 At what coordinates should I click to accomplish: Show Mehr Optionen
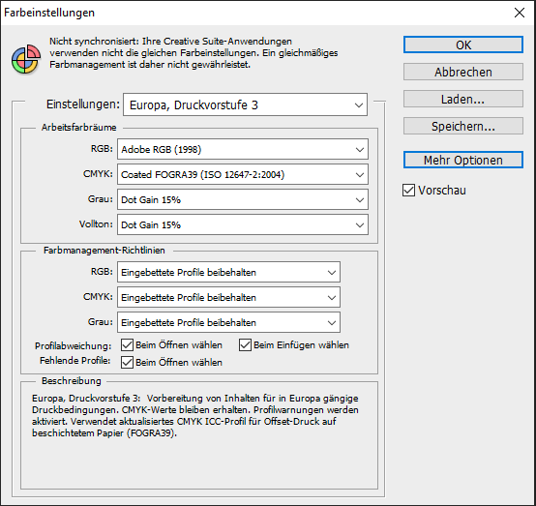[x=462, y=160]
